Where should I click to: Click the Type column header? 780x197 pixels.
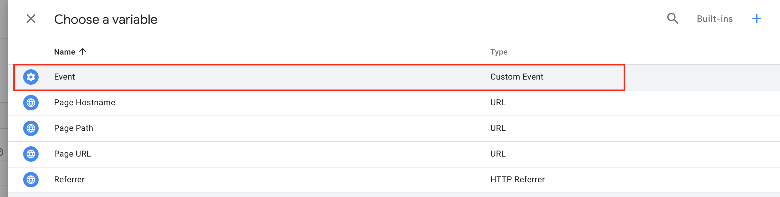499,52
